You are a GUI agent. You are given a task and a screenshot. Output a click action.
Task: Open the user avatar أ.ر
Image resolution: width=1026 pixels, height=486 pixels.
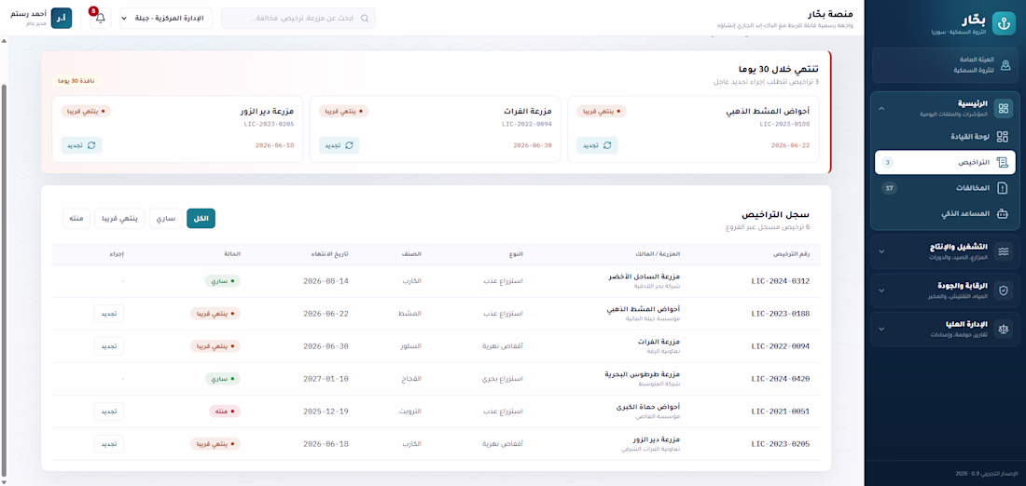pyautogui.click(x=61, y=19)
